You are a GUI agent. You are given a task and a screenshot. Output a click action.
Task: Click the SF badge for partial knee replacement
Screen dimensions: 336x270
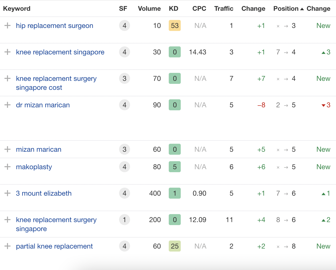[x=124, y=246]
